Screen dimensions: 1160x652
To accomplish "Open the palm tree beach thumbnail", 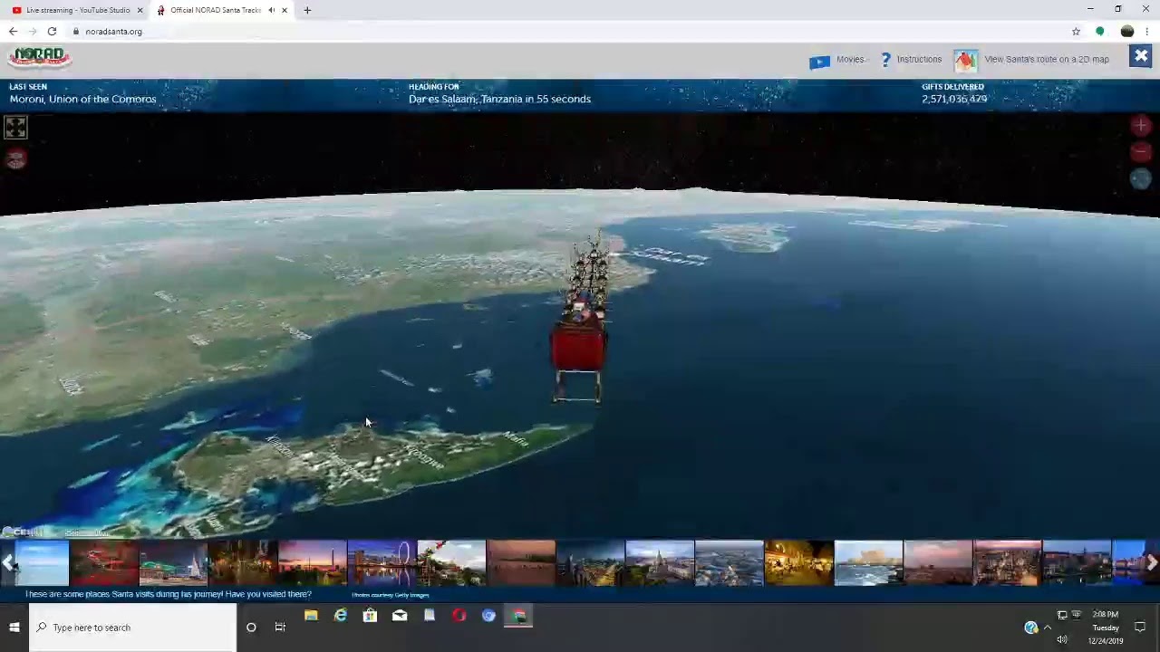I will [x=451, y=563].
